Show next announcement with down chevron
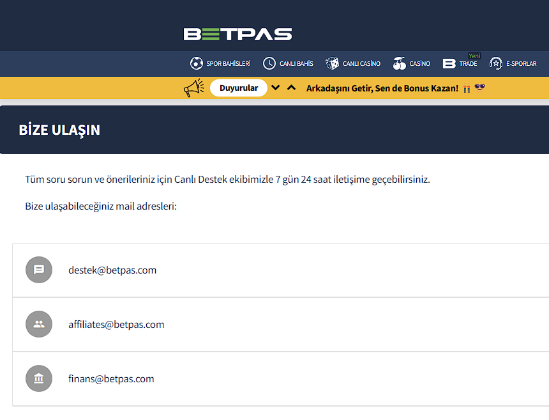Viewport: 549px width, 420px height. [276, 88]
